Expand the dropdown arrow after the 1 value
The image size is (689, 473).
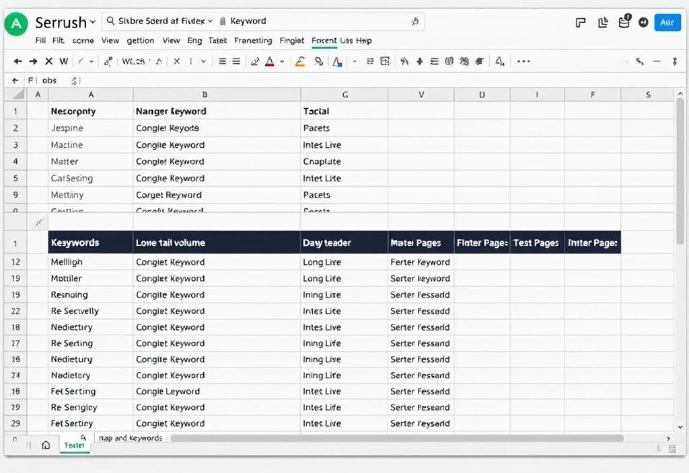[x=203, y=61]
